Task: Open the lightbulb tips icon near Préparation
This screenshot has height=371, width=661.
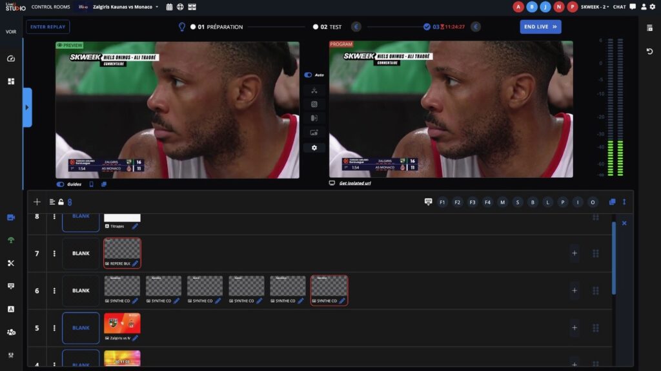Action: click(182, 27)
